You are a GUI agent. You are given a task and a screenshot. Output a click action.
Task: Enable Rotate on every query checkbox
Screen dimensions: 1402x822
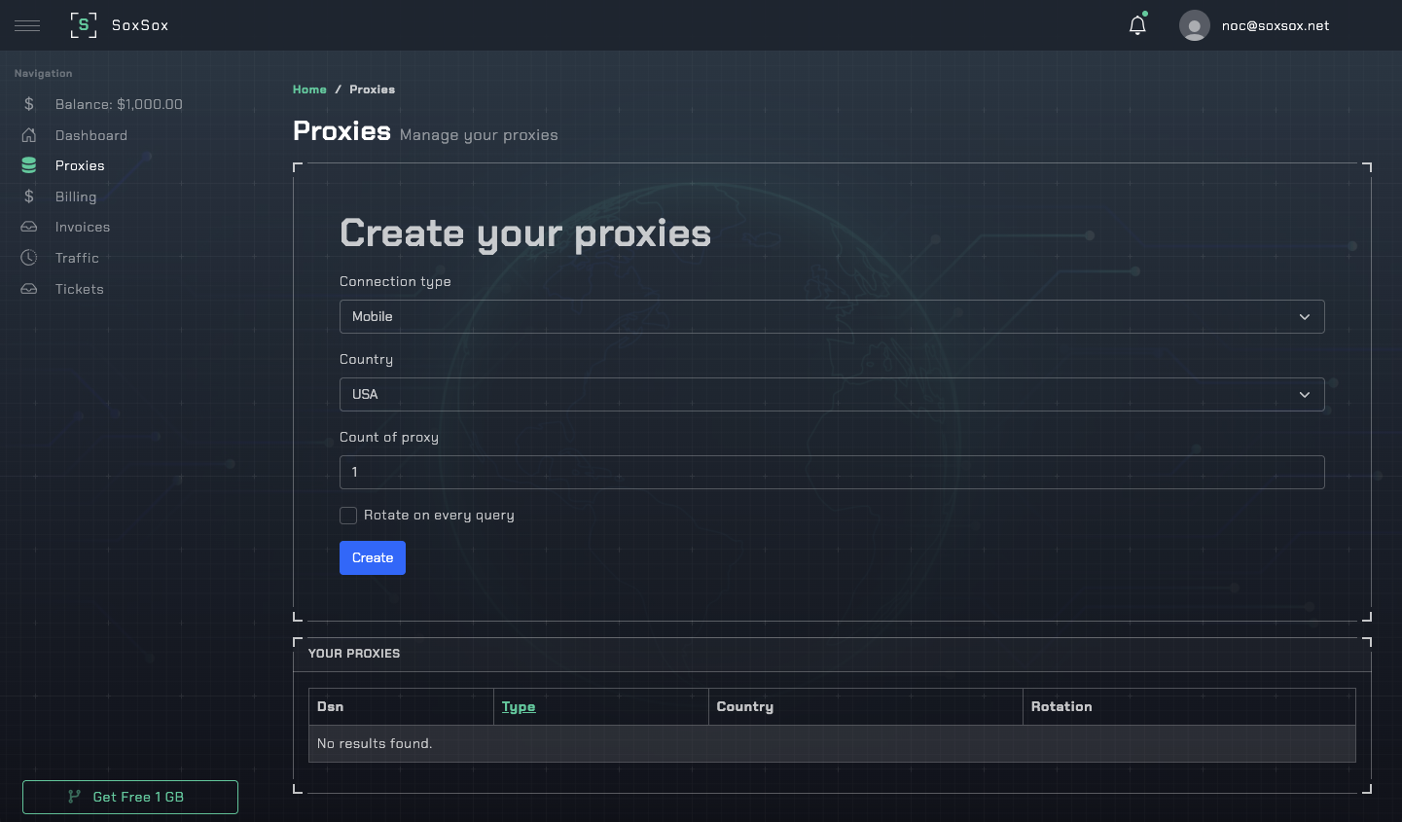click(x=348, y=516)
